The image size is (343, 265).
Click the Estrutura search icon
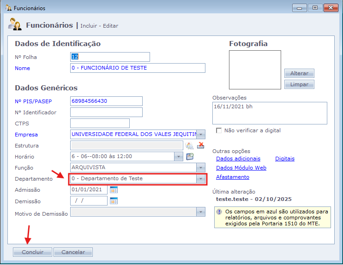(x=189, y=146)
